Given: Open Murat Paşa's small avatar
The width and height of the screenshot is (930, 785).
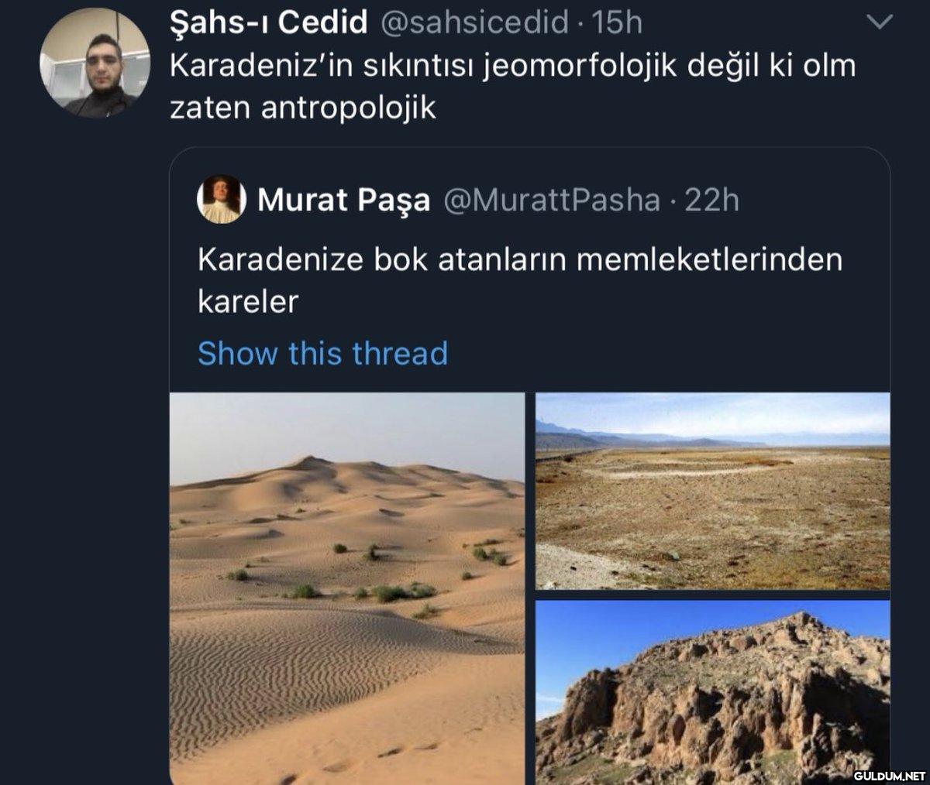Looking at the screenshot, I should pos(221,199).
